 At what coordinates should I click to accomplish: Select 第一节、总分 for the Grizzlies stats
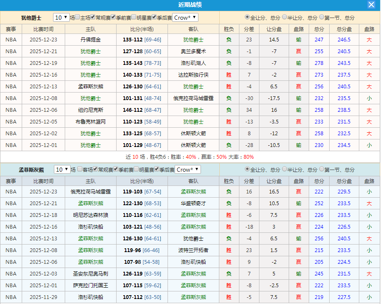tap(322, 169)
